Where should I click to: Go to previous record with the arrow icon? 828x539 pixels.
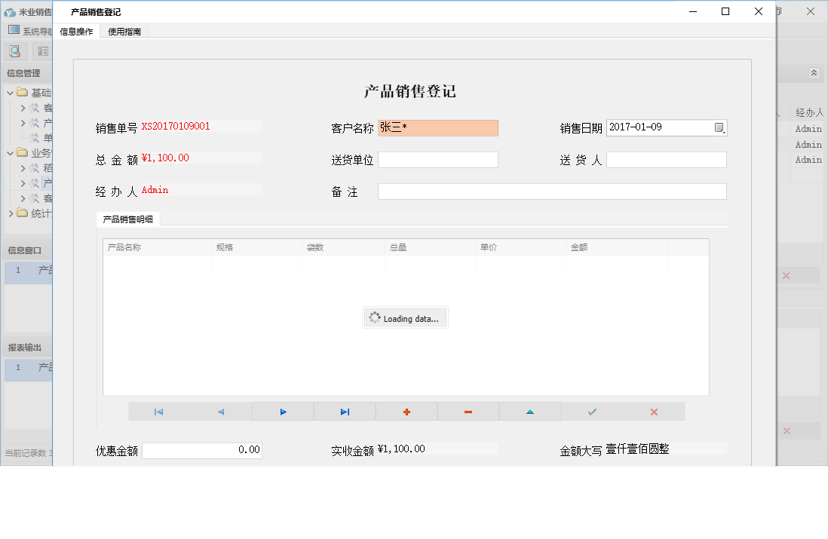pyautogui.click(x=220, y=411)
